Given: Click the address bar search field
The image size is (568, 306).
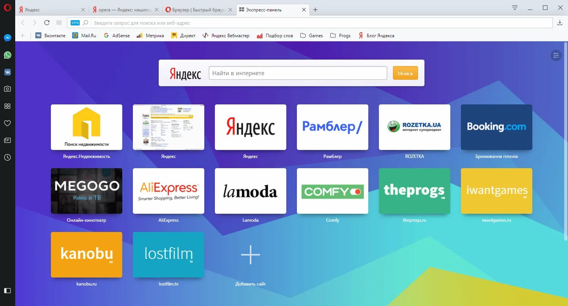Looking at the screenshot, I should [x=309, y=23].
